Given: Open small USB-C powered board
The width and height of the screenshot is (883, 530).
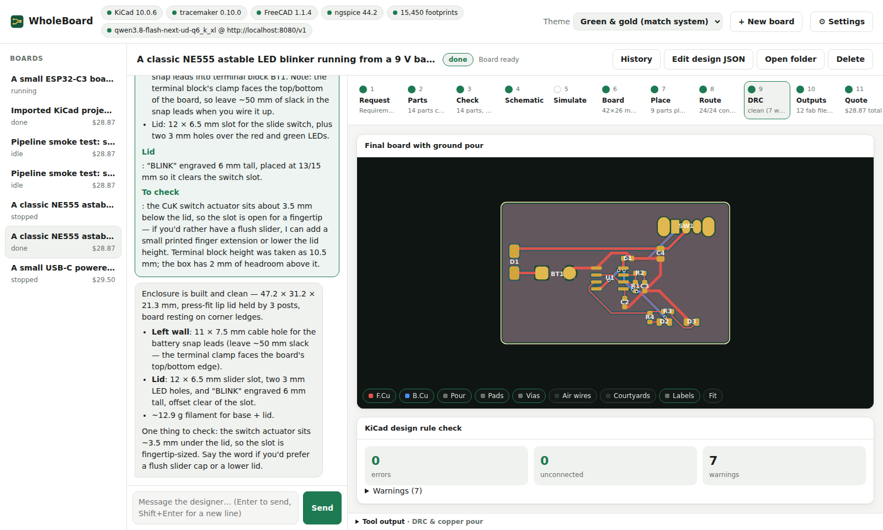Looking at the screenshot, I should click(x=63, y=273).
